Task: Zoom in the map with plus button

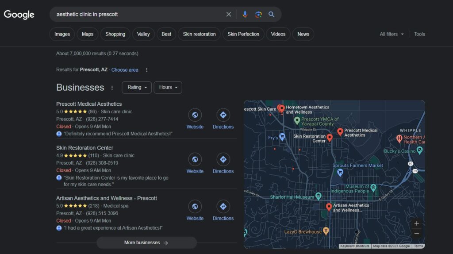Action: click(x=417, y=223)
